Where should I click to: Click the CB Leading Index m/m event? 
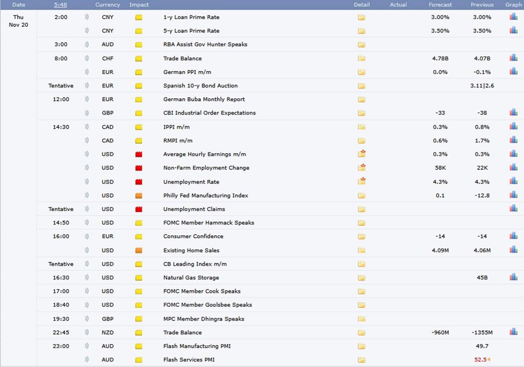(x=195, y=264)
